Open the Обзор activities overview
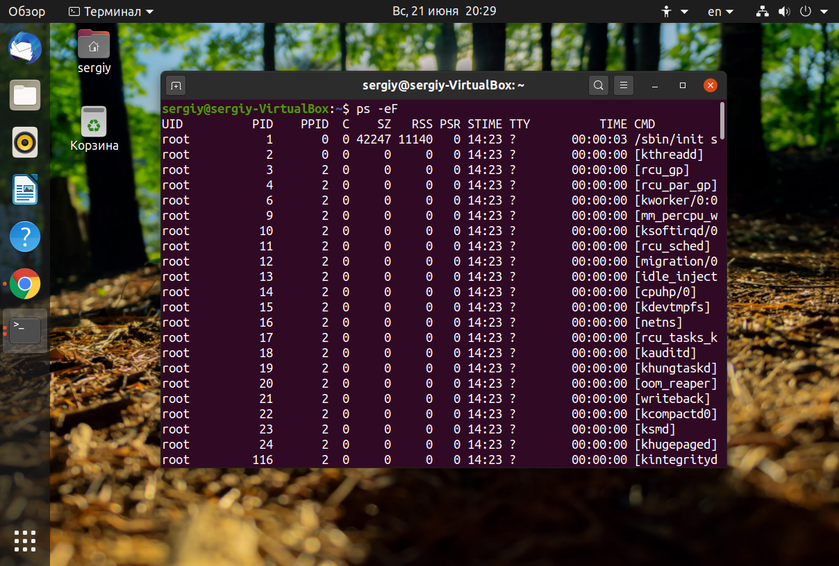839x566 pixels. tap(26, 11)
